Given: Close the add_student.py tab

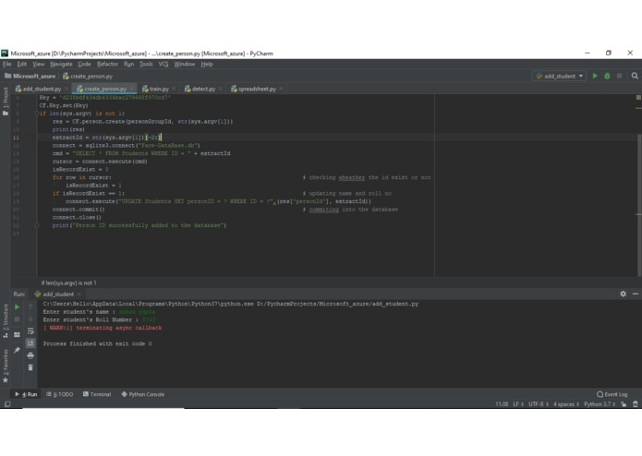Looking at the screenshot, I should click(x=67, y=89).
